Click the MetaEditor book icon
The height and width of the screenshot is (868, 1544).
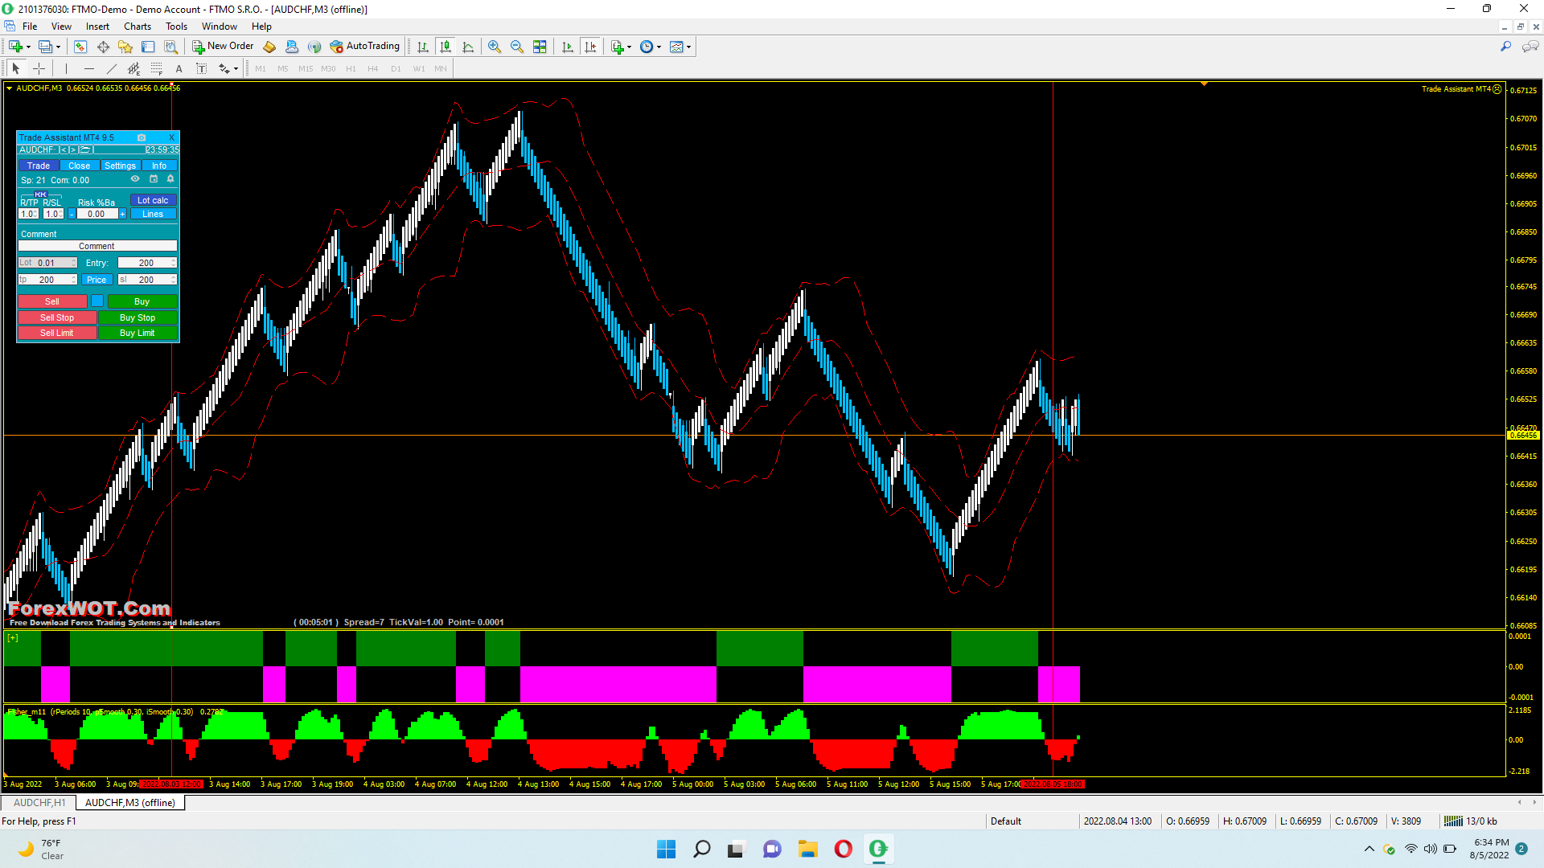pyautogui.click(x=269, y=47)
